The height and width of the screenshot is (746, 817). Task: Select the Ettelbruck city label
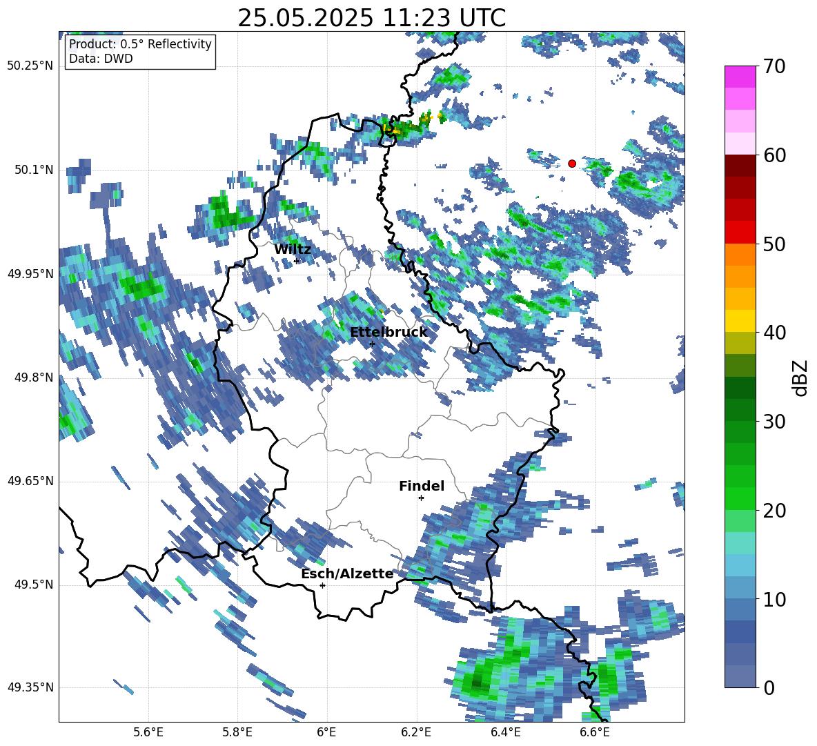(x=388, y=333)
